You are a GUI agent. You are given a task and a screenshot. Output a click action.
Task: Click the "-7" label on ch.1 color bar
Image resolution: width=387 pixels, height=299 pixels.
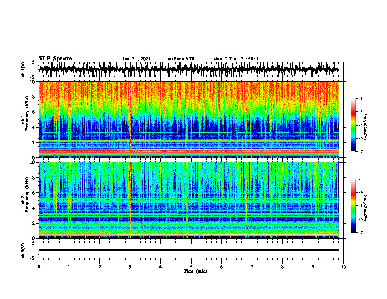pos(361,152)
